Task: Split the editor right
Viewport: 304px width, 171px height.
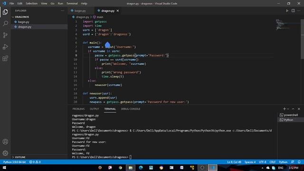Action: [x=293, y=10]
